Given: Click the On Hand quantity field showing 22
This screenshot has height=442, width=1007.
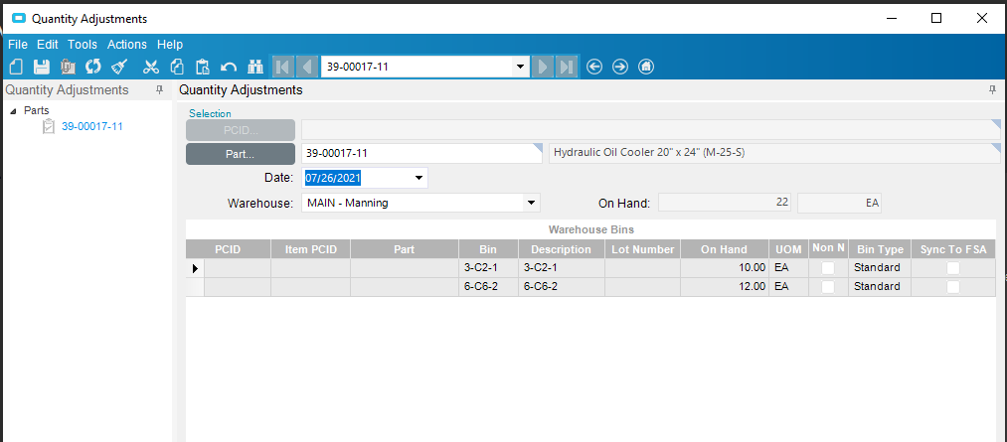Looking at the screenshot, I should [x=725, y=204].
